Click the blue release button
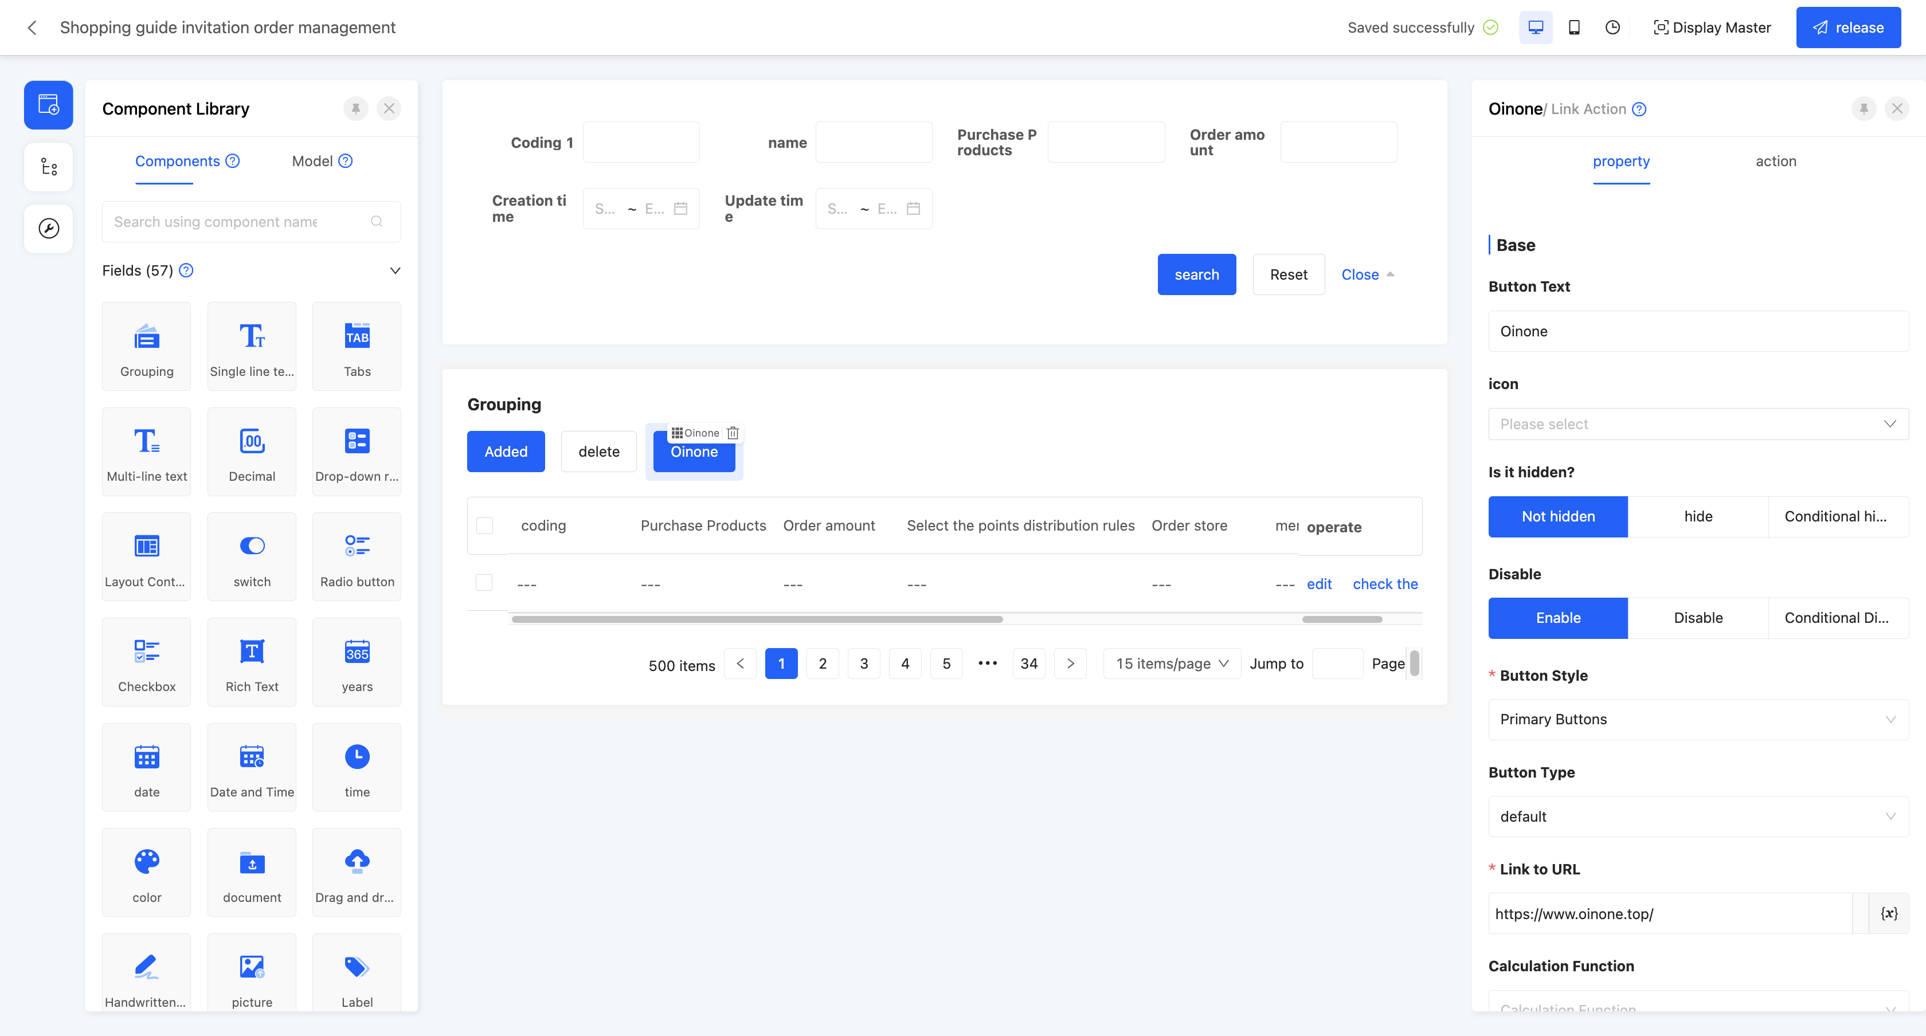1926x1036 pixels. [x=1848, y=28]
